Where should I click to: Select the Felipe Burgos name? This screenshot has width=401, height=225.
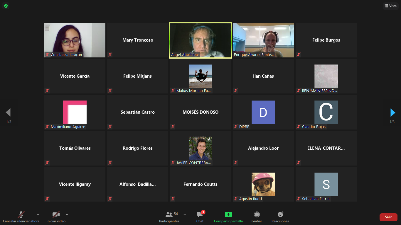click(326, 40)
